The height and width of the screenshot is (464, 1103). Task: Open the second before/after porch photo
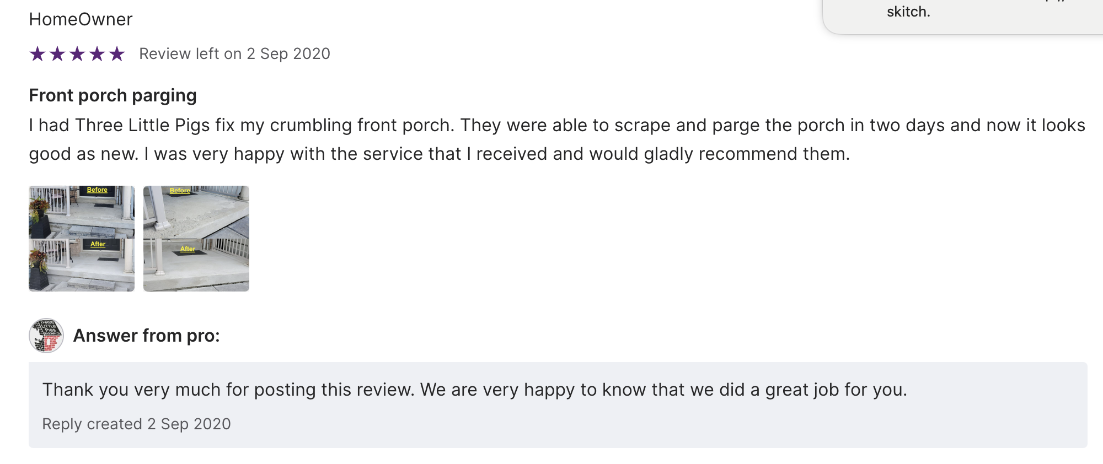(x=196, y=239)
